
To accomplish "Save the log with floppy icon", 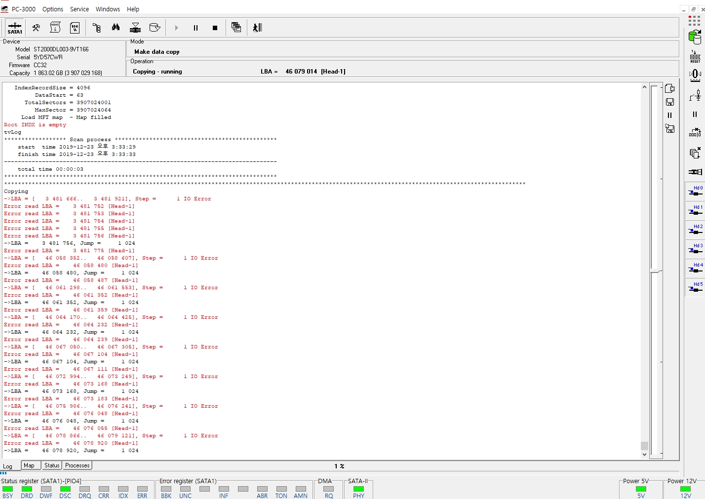I will point(670,102).
